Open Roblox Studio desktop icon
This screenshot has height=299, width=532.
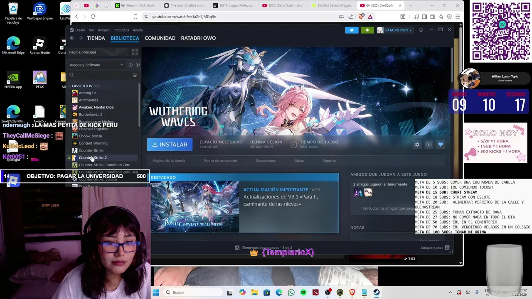[x=39, y=46]
